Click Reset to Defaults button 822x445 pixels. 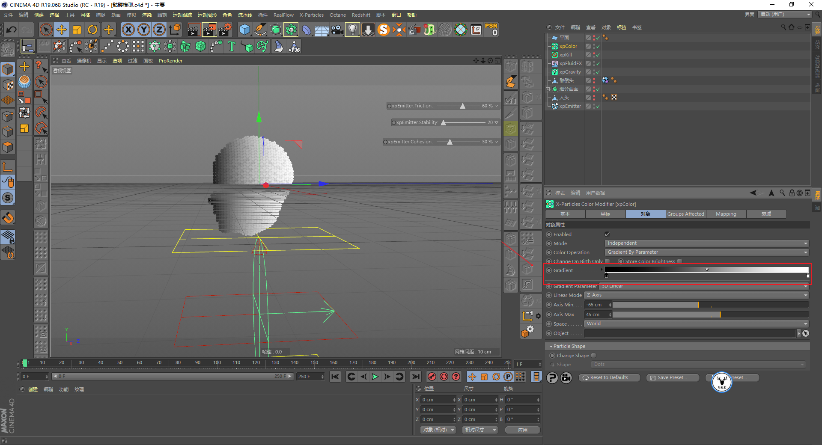click(x=609, y=377)
